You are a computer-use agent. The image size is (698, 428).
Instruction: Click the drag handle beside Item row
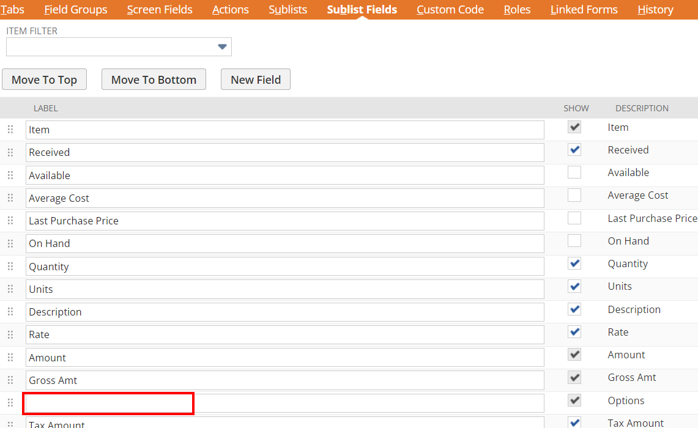[10, 130]
